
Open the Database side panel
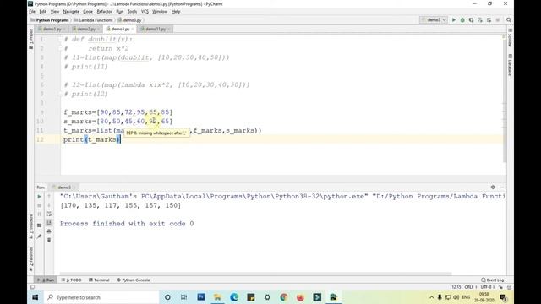point(510,65)
